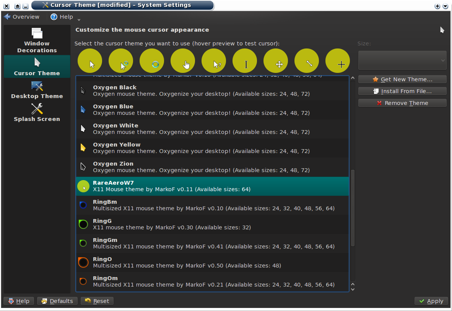
Task: Click the RareAeroW7 yellow circle icon
Action: pyautogui.click(x=83, y=186)
